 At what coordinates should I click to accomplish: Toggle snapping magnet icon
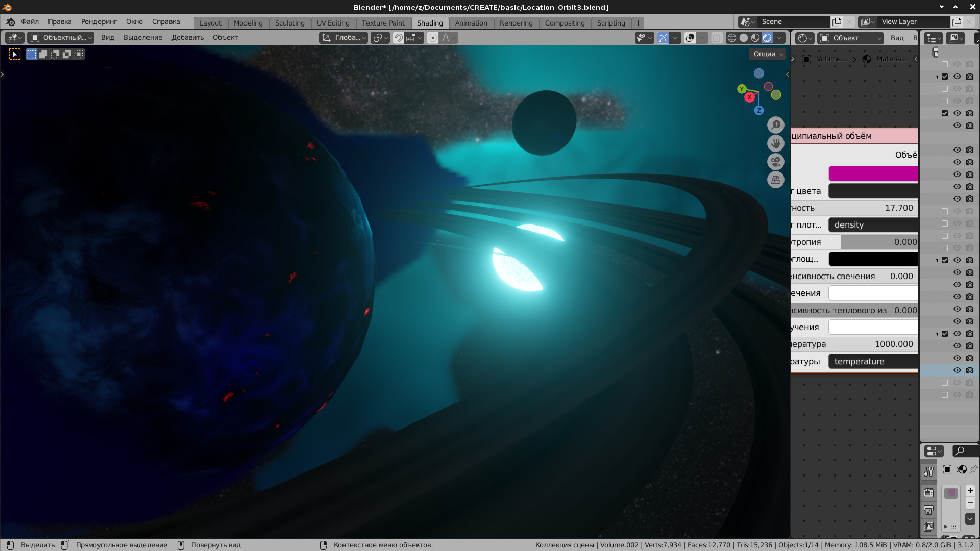pyautogui.click(x=399, y=38)
